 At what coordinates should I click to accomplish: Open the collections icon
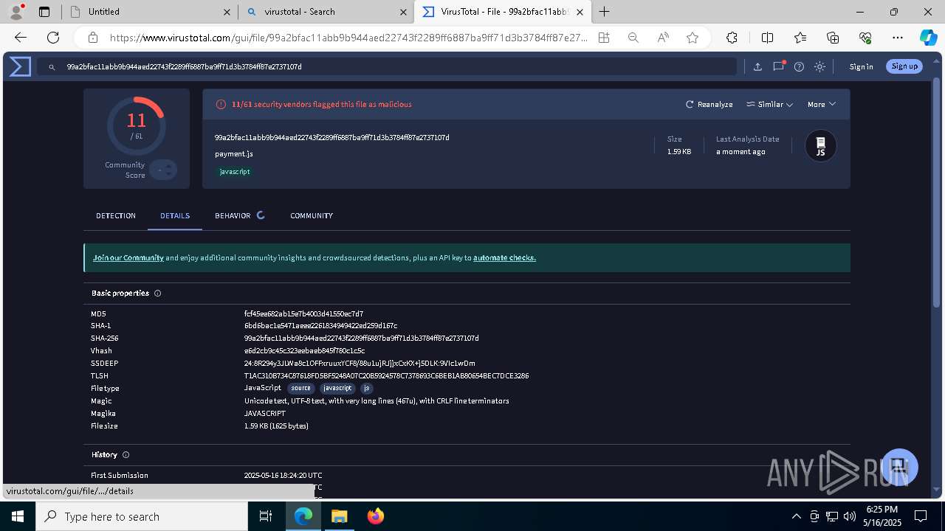click(833, 38)
